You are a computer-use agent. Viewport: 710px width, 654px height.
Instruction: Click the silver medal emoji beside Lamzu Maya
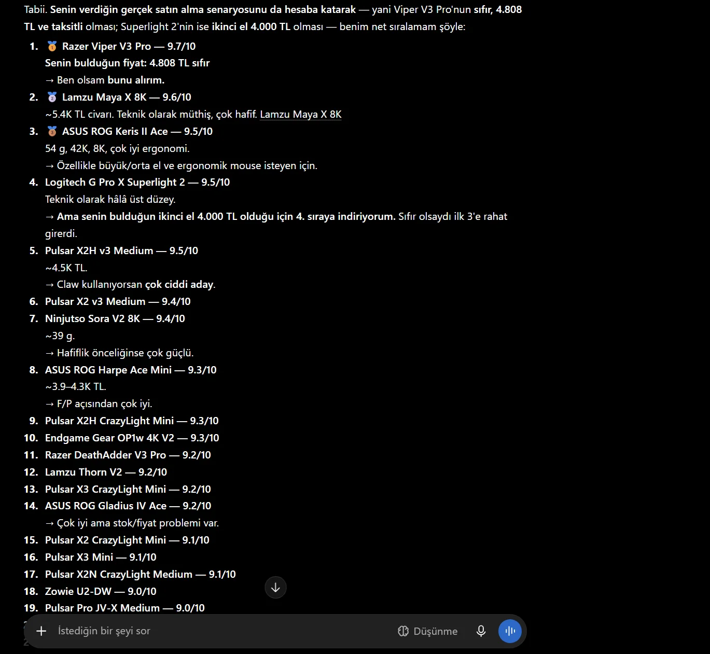point(52,97)
